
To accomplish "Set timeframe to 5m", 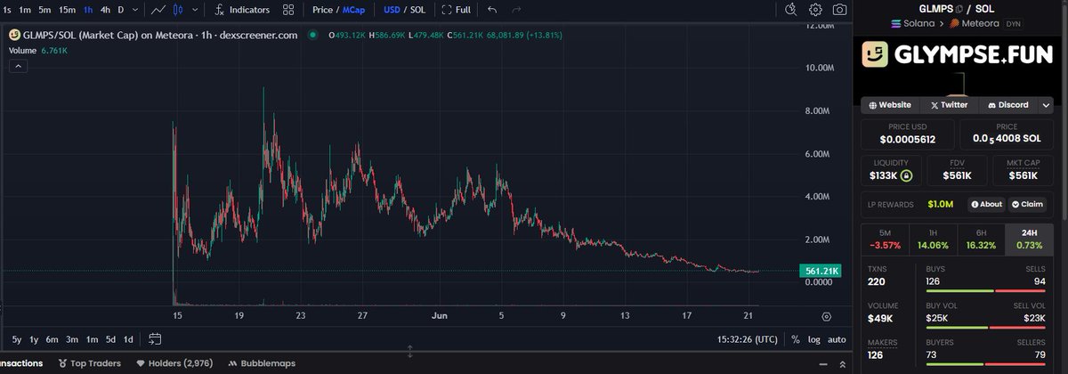I will [44, 10].
